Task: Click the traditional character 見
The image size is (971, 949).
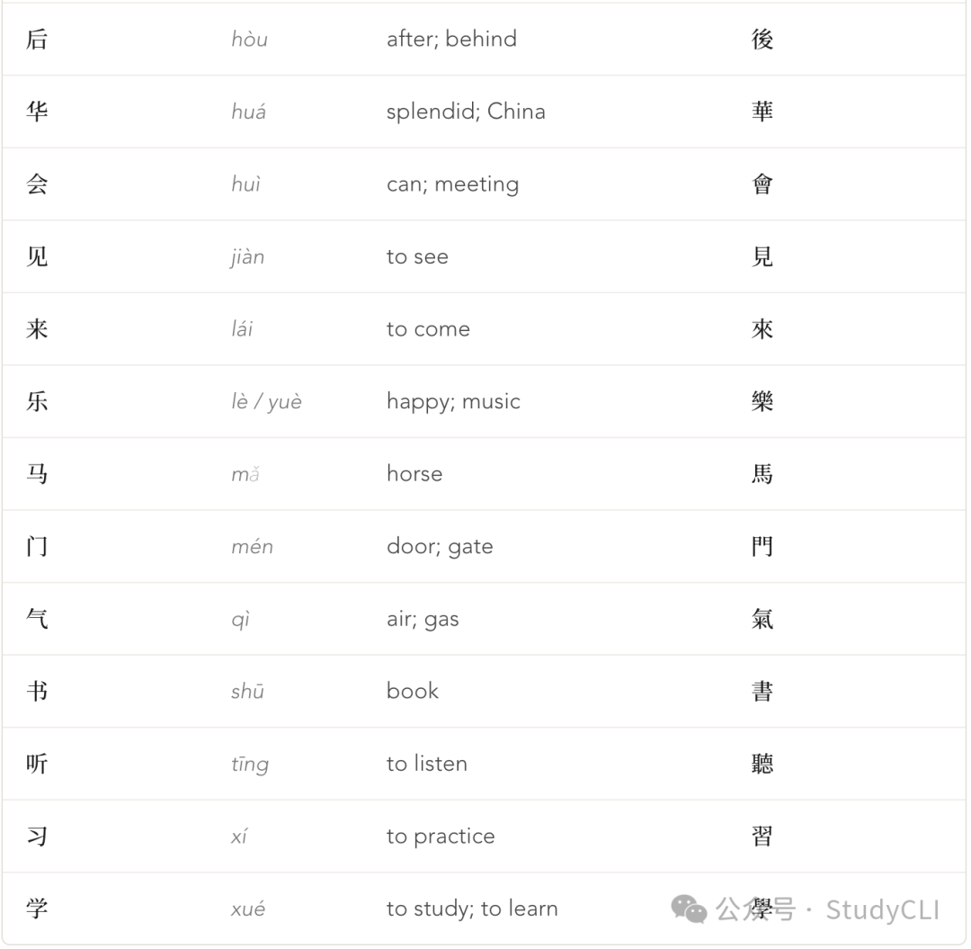Action: [762, 256]
